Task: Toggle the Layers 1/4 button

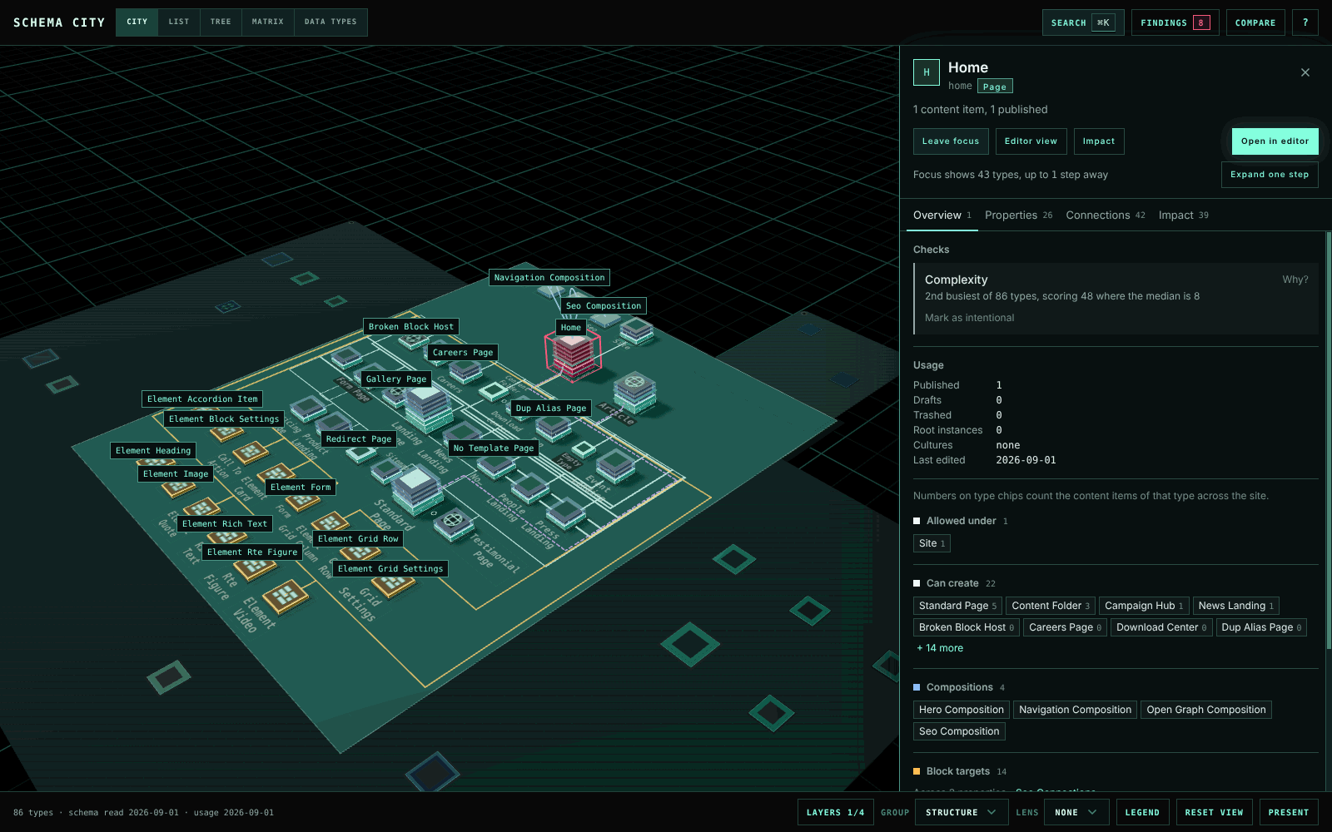Action: pyautogui.click(x=835, y=812)
